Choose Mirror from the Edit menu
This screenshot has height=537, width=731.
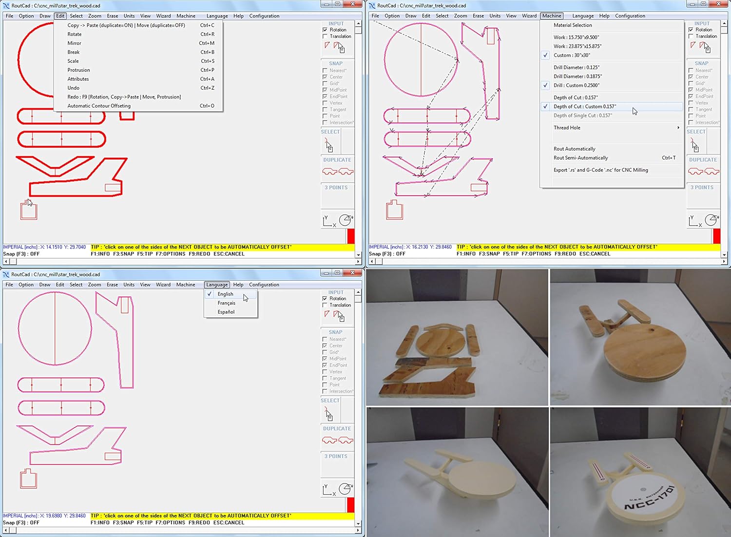(x=138, y=43)
